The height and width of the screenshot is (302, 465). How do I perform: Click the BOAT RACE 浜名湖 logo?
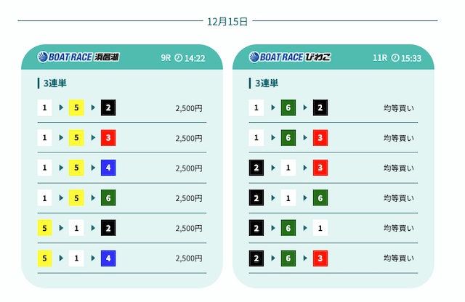78,57
